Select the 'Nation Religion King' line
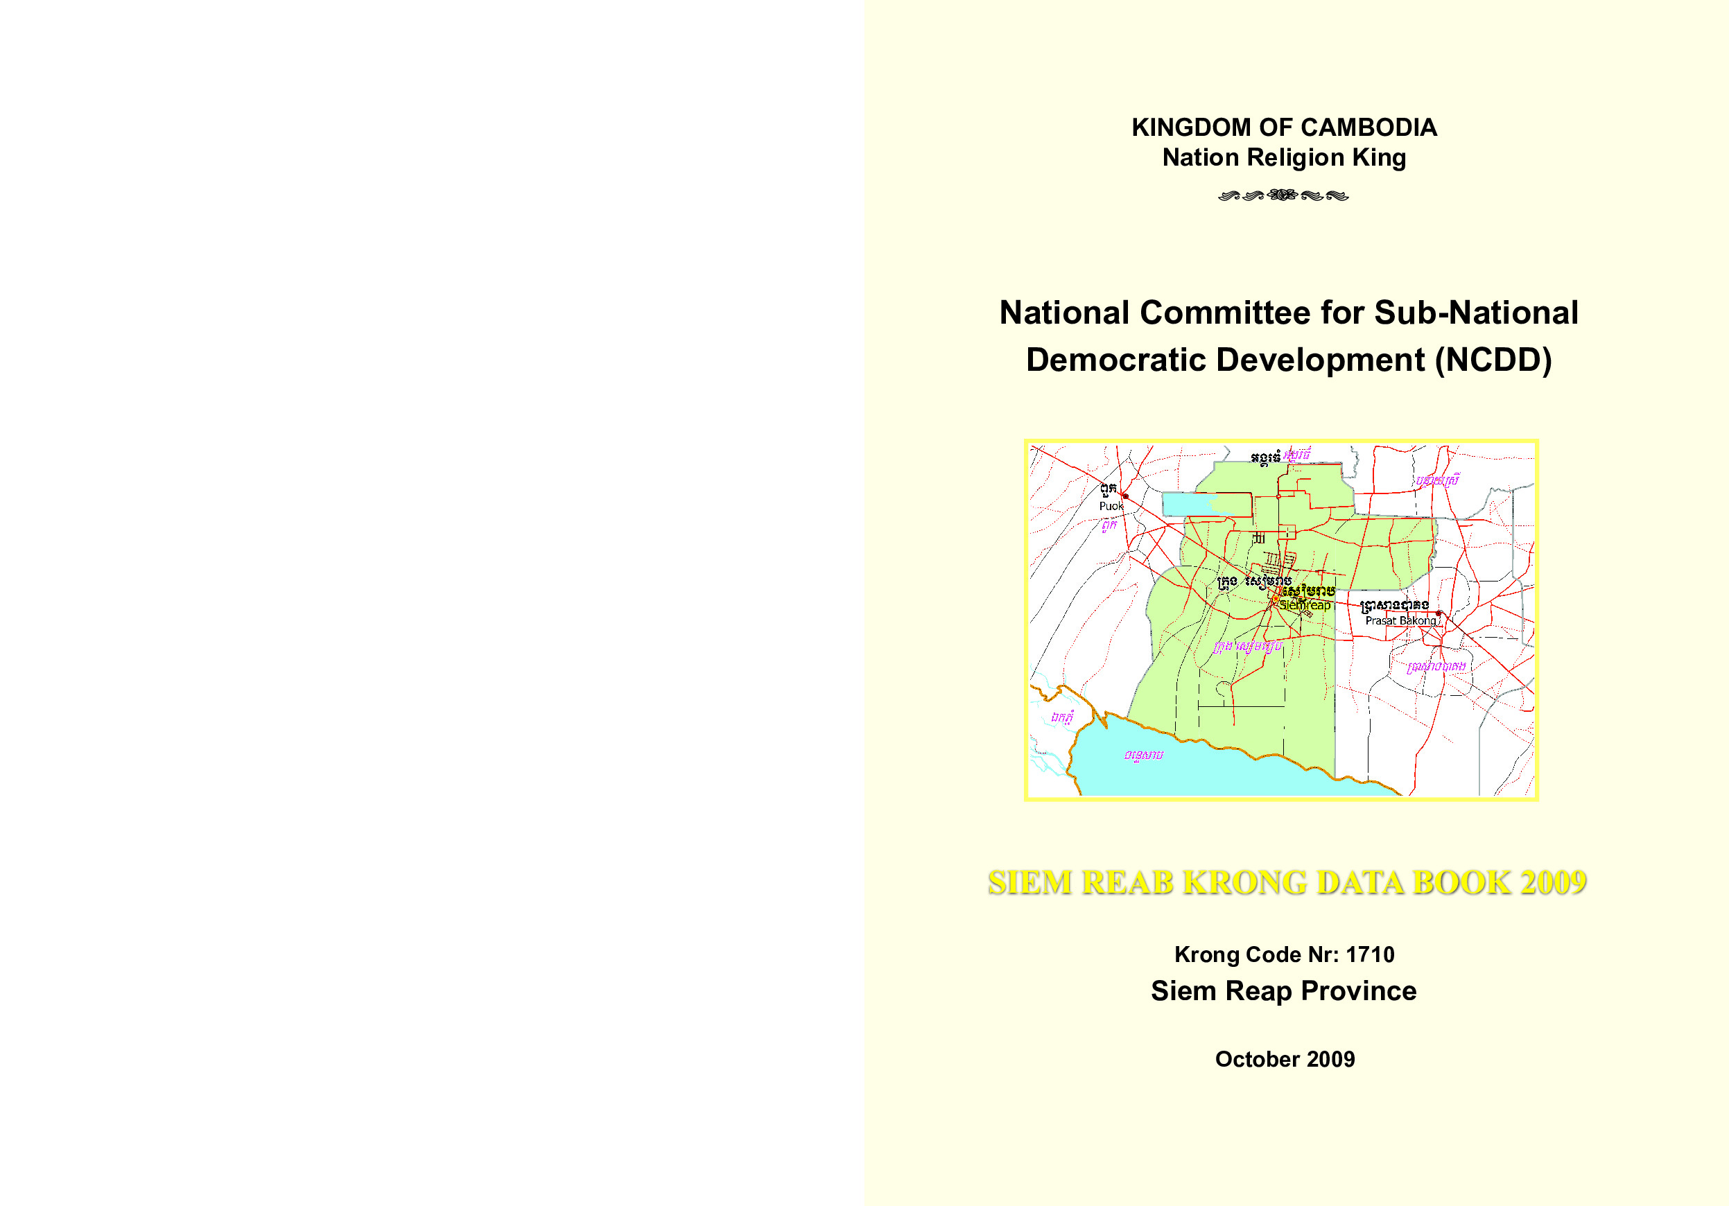Viewport: 1729px width, 1206px height. click(1284, 157)
